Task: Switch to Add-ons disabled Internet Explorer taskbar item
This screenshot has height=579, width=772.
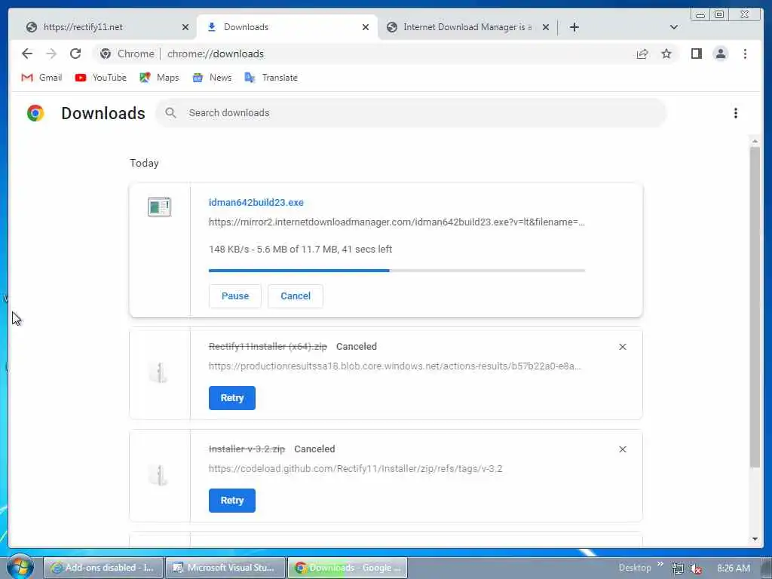Action: (x=103, y=568)
